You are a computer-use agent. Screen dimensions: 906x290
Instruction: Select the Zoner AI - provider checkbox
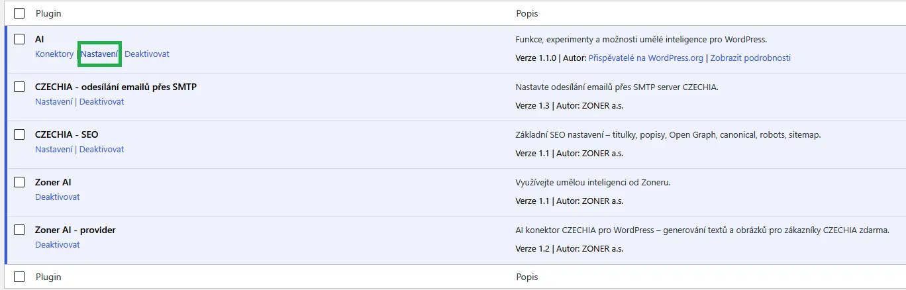pyautogui.click(x=19, y=230)
